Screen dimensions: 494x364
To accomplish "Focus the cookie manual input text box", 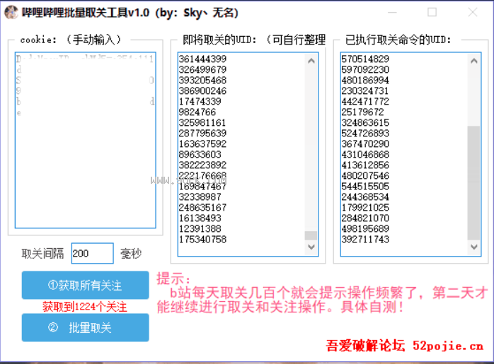I will pyautogui.click(x=86, y=140).
